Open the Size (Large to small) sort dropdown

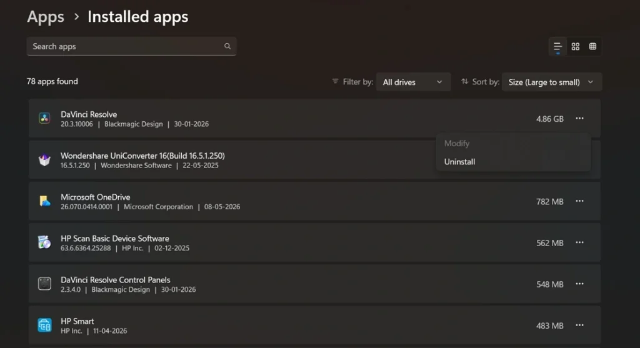[551, 82]
